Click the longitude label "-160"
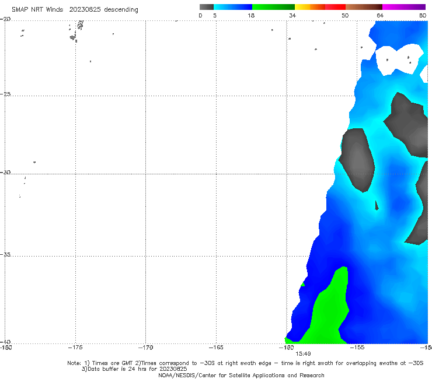This screenshot has height=379, width=432. pyautogui.click(x=287, y=348)
